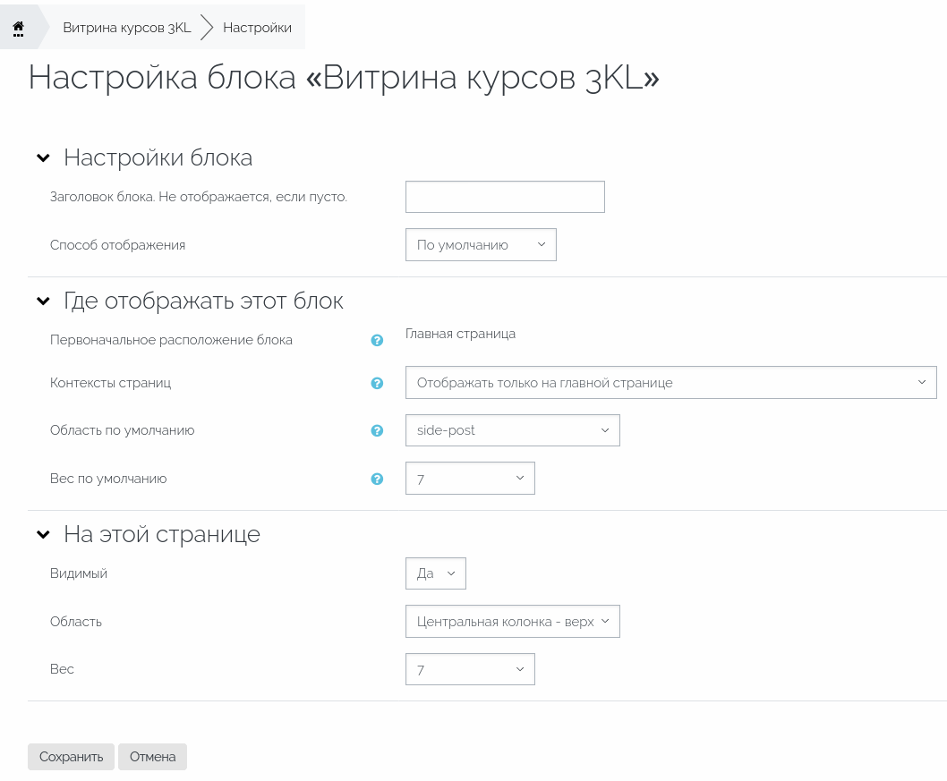Click the Способ отображения label
Viewport: 947px width, 781px height.
click(118, 245)
